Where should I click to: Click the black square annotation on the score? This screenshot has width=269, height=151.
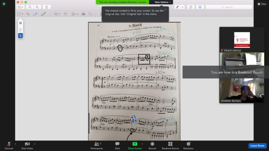(x=144, y=59)
